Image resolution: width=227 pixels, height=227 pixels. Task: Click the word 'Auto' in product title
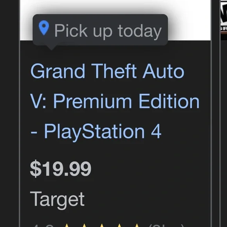pos(164,71)
